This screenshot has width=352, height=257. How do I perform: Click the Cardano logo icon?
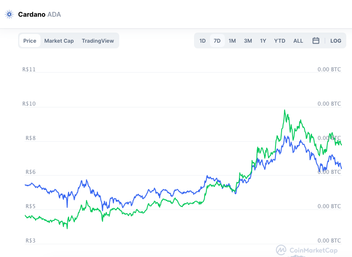(x=9, y=15)
